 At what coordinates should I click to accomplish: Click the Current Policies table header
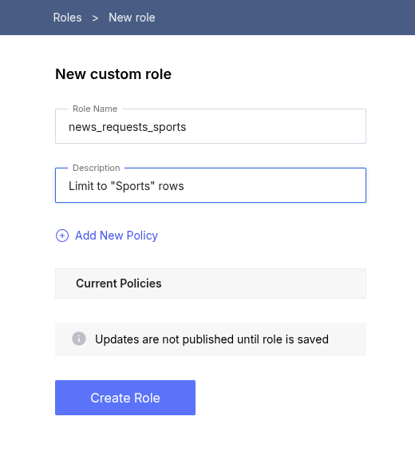point(211,283)
